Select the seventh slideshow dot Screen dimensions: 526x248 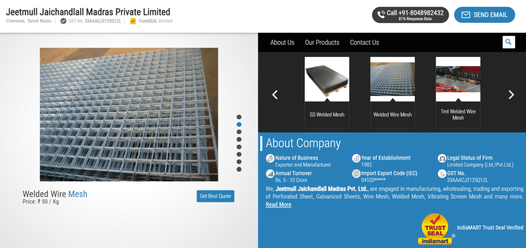(x=239, y=161)
